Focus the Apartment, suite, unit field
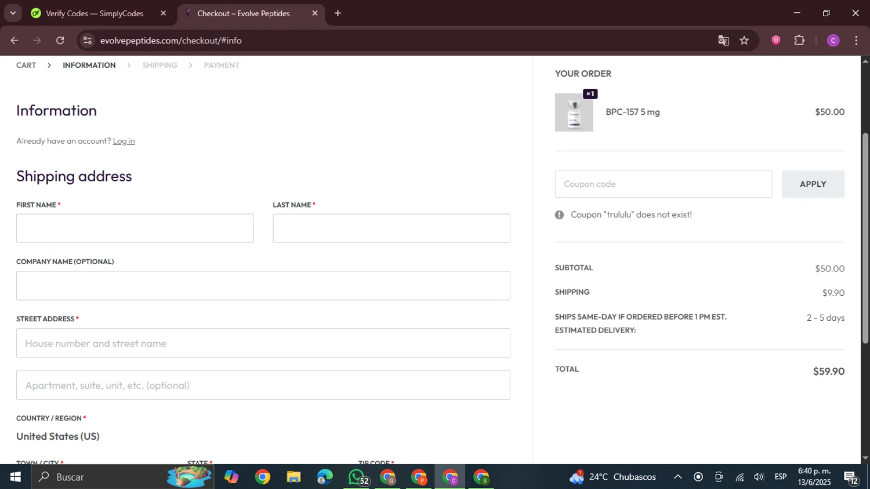The width and height of the screenshot is (870, 489). tap(263, 385)
